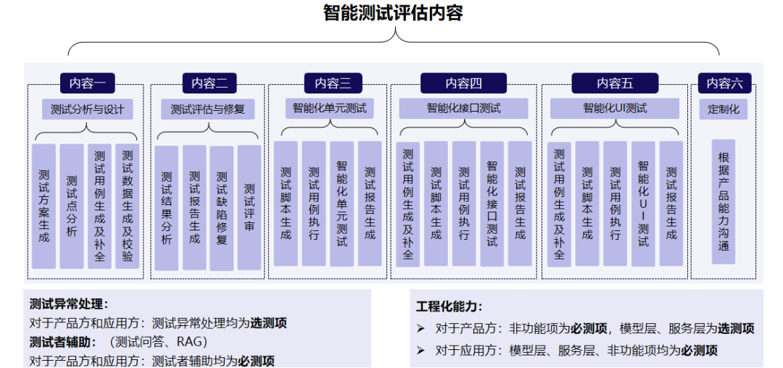This screenshot has width=783, height=368.
Task: Select 测试用例生成及补全 in the 内容一 group
Action: (100, 206)
